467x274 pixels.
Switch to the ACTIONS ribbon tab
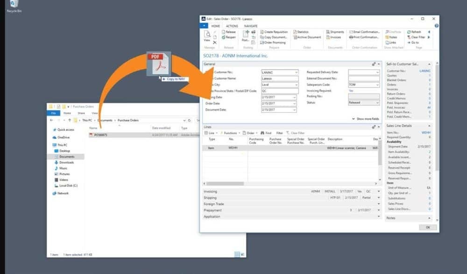232,26
